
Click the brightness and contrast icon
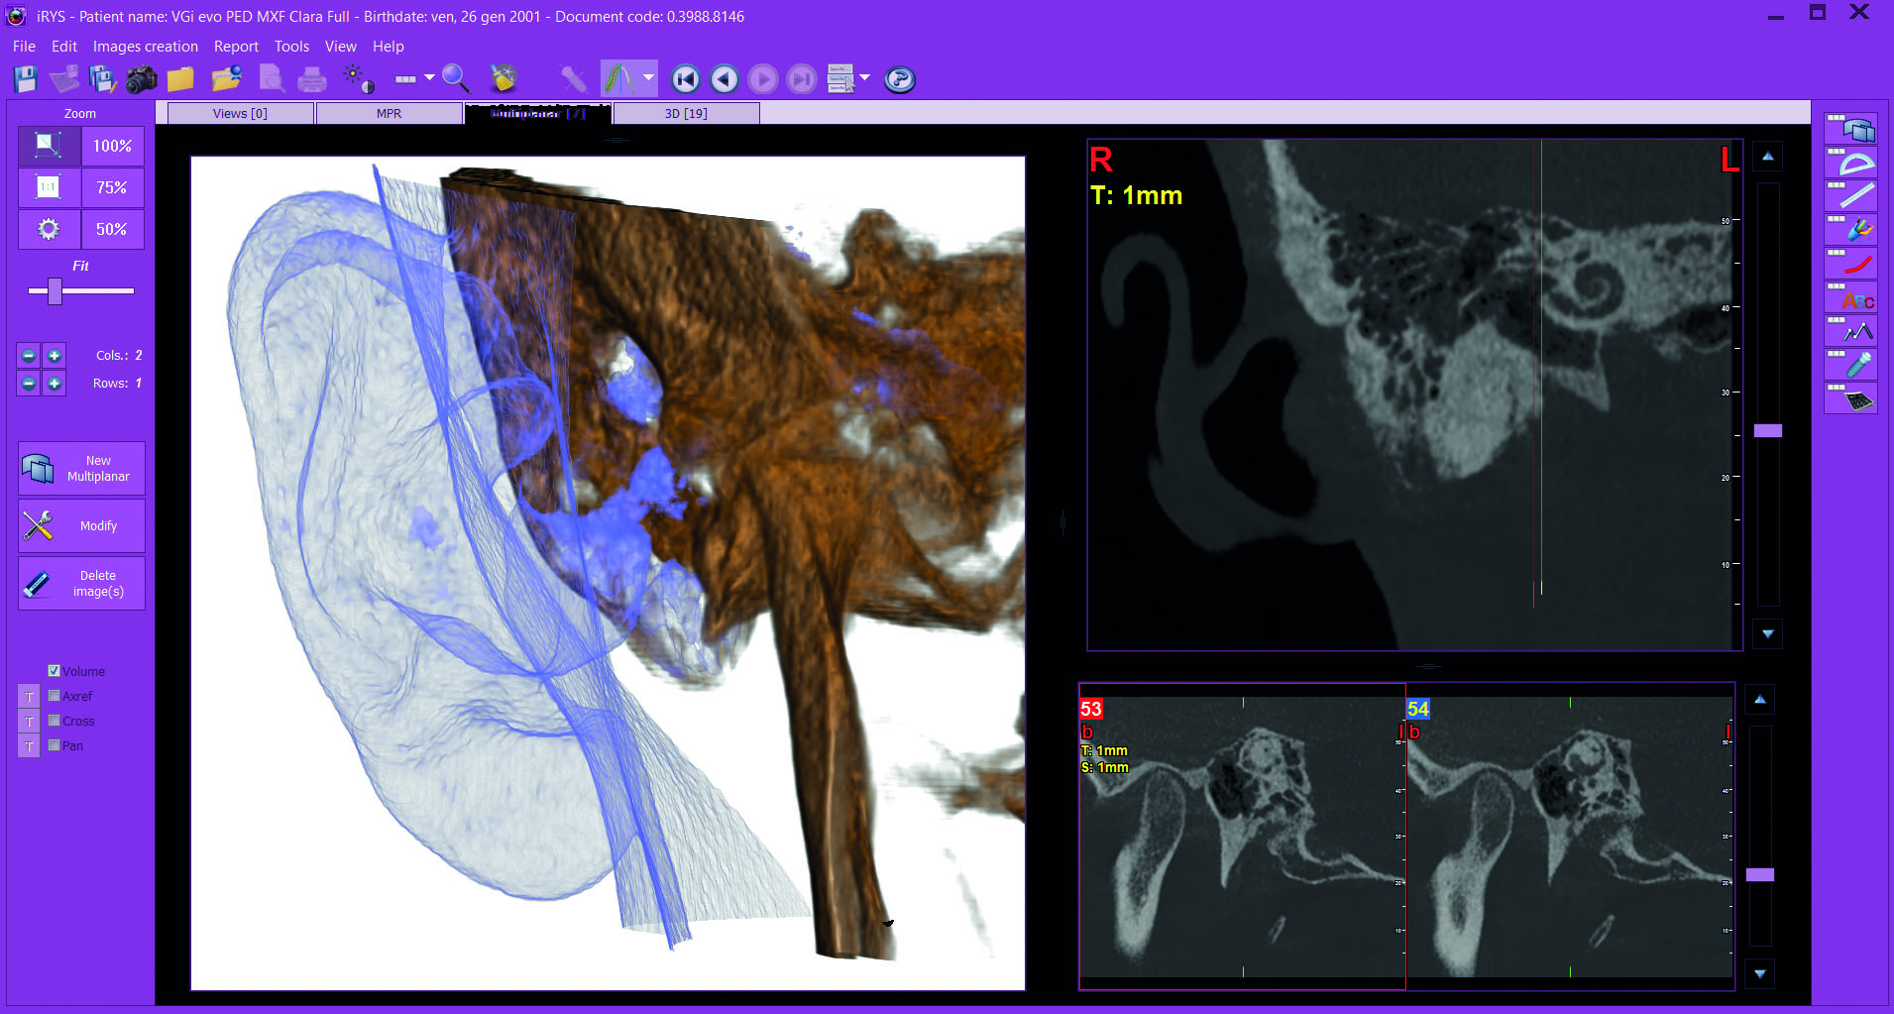(358, 79)
